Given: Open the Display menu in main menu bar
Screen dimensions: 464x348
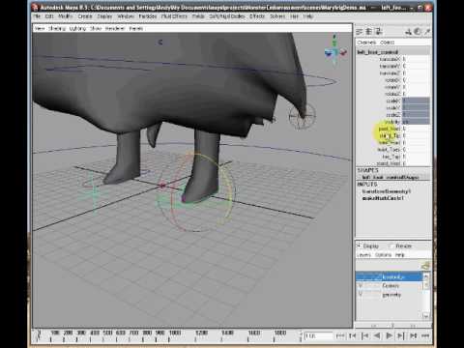Looking at the screenshot, I should pyautogui.click(x=104, y=16).
